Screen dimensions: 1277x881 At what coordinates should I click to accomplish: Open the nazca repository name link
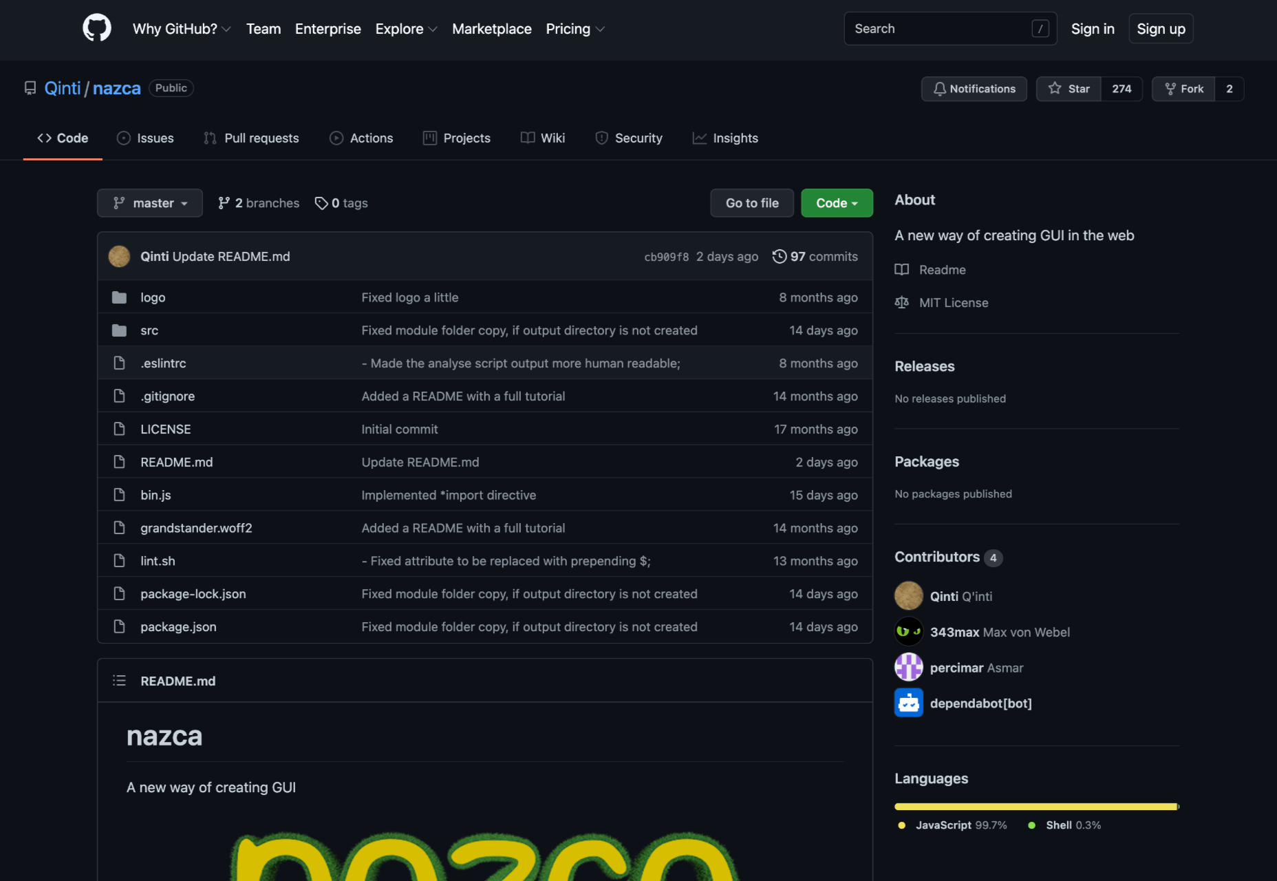point(117,88)
